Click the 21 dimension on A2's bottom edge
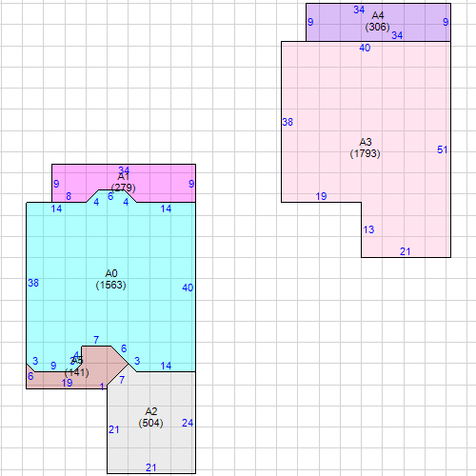Viewport: 476px width, 476px height. (x=151, y=467)
